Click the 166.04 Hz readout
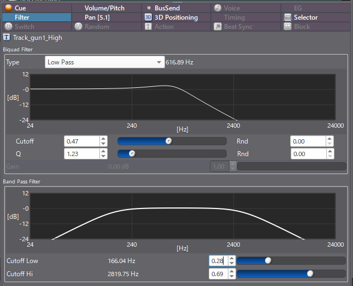 click(x=121, y=261)
